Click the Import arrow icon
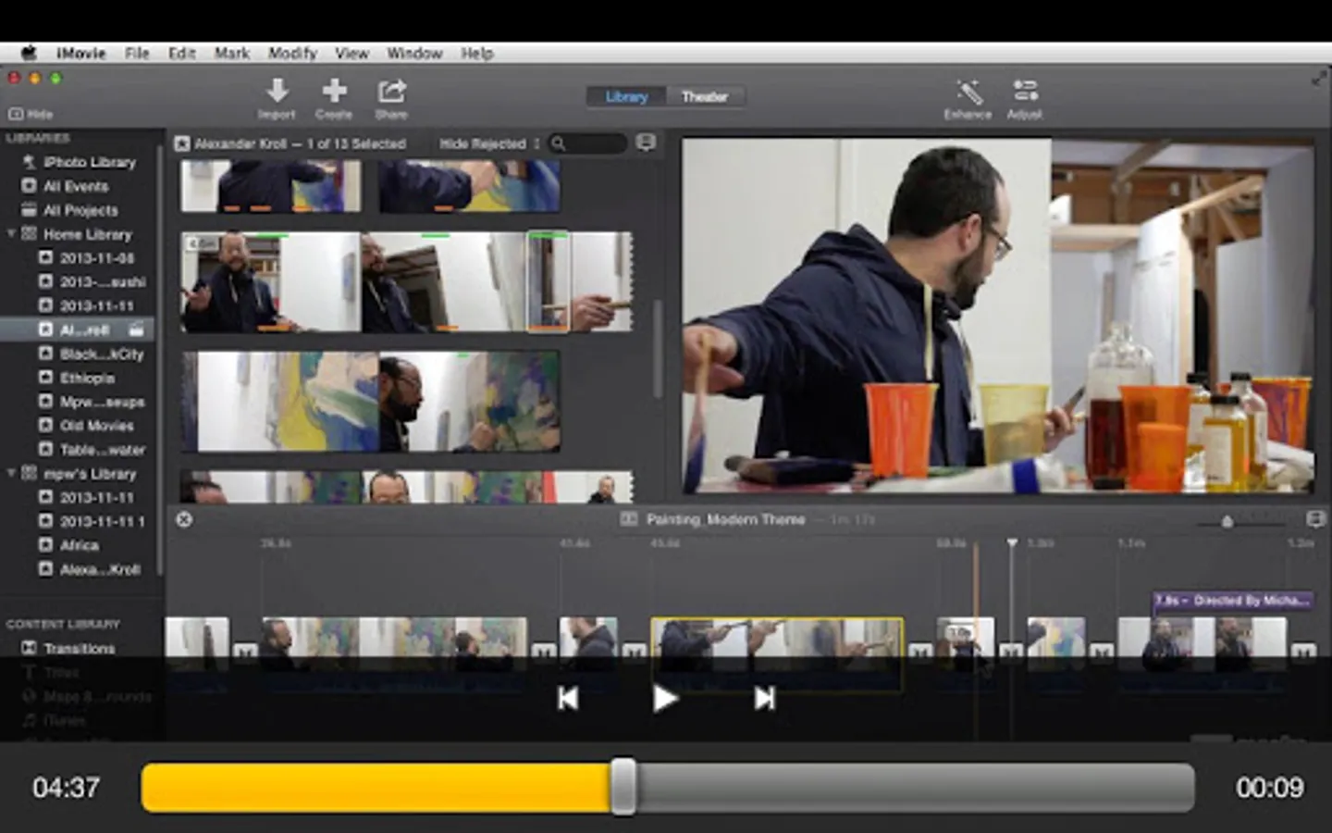The width and height of the screenshot is (1332, 833). (x=277, y=92)
